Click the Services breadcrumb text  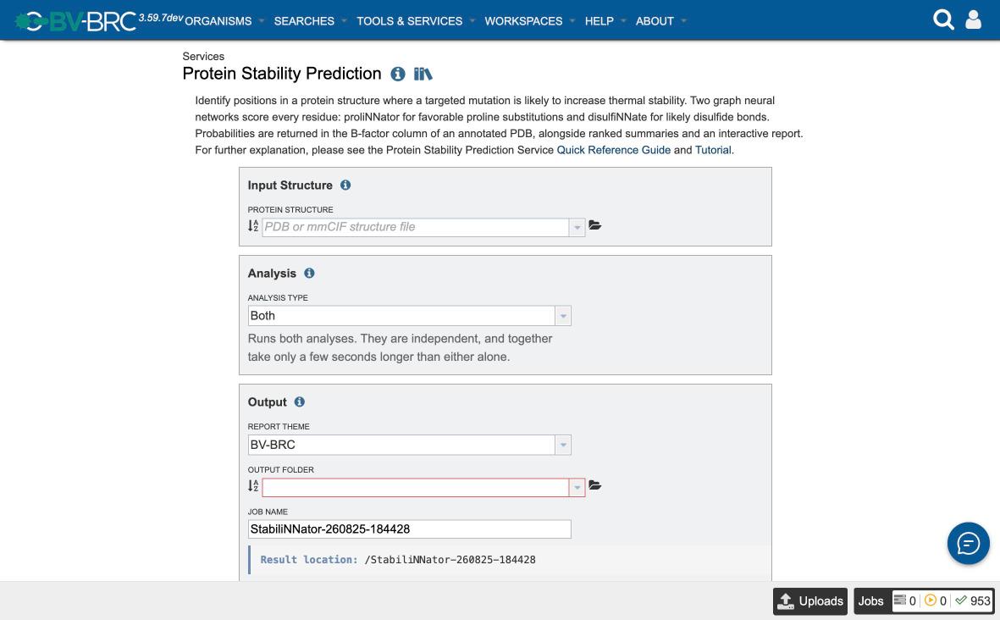click(x=203, y=56)
